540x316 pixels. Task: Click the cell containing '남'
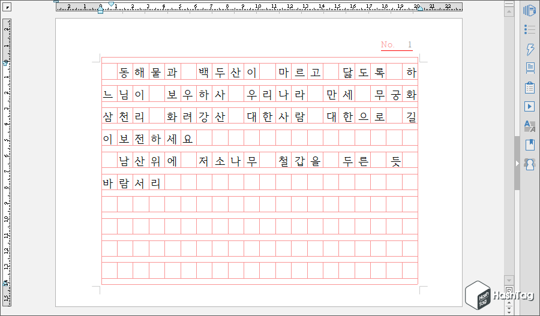pyautogui.click(x=125, y=160)
